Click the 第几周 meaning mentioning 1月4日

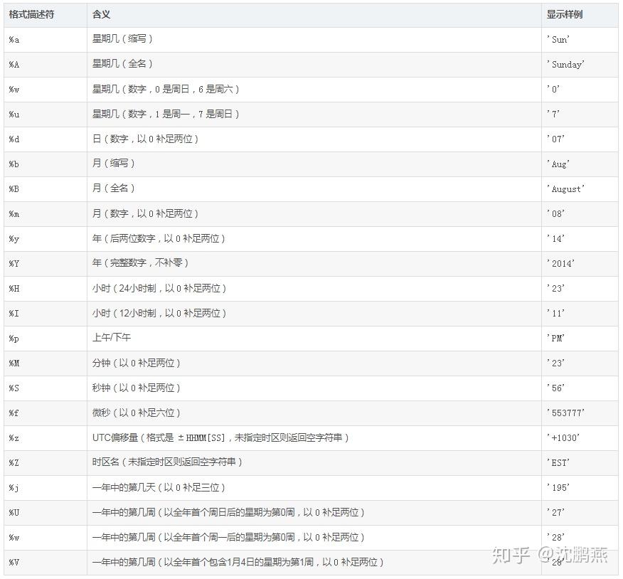tap(238, 562)
